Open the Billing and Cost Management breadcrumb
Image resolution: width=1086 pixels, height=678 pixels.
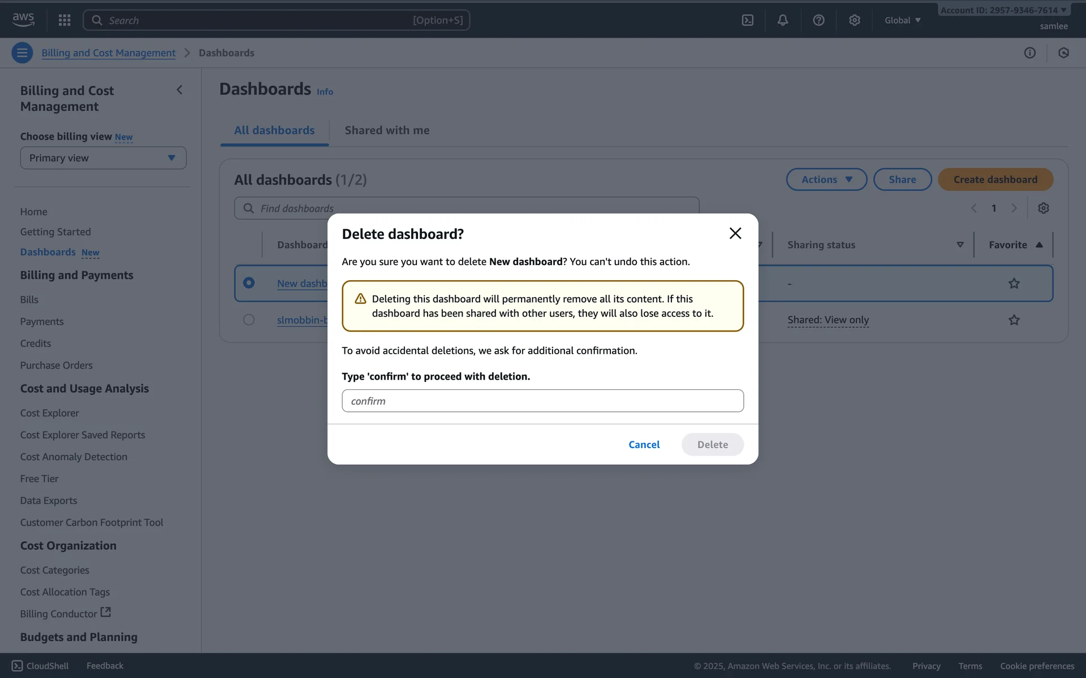108,53
